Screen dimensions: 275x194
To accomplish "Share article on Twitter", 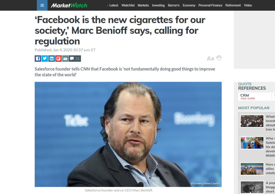I will pyautogui.click(x=45, y=58).
